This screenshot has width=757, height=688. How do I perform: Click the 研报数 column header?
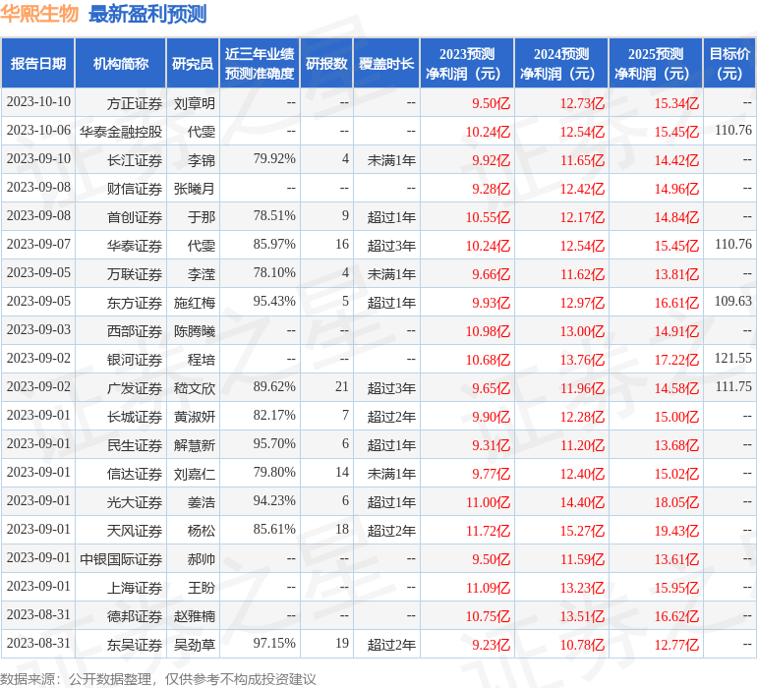(326, 63)
